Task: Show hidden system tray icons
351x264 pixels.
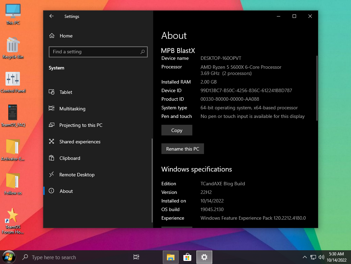Action: click(305, 257)
